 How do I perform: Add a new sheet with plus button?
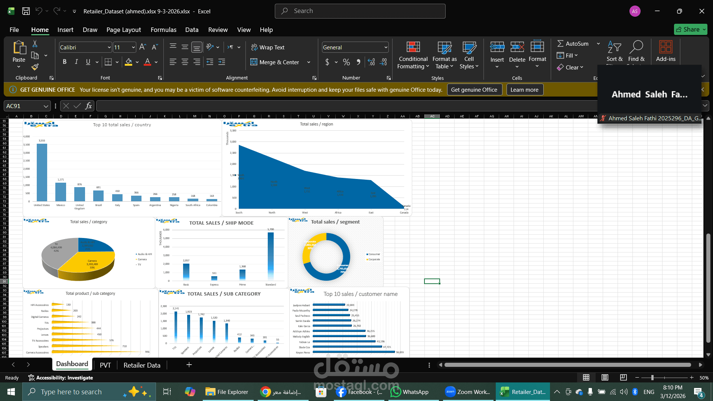(x=189, y=365)
